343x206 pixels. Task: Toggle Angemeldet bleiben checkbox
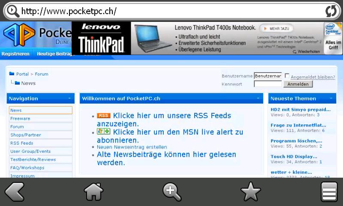[287, 76]
